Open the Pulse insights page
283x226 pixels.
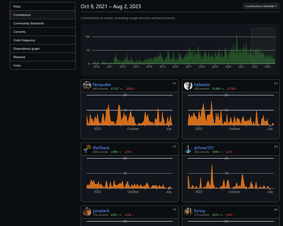point(42,6)
